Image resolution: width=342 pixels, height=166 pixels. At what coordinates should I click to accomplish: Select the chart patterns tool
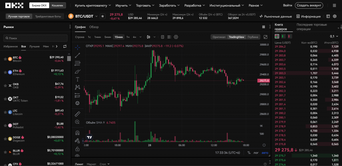pyautogui.click(x=77, y=87)
